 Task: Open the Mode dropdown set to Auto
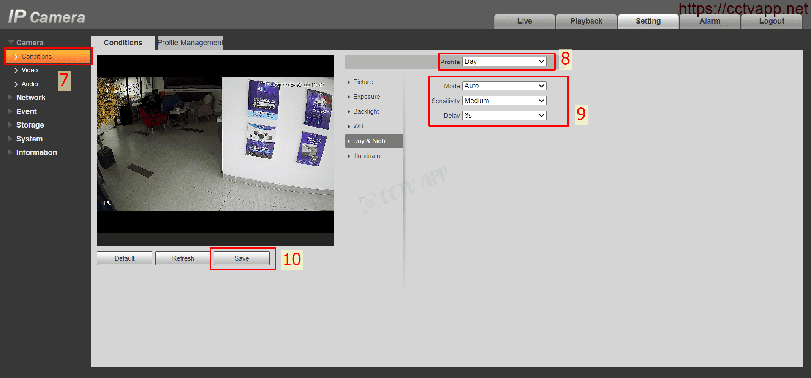504,86
